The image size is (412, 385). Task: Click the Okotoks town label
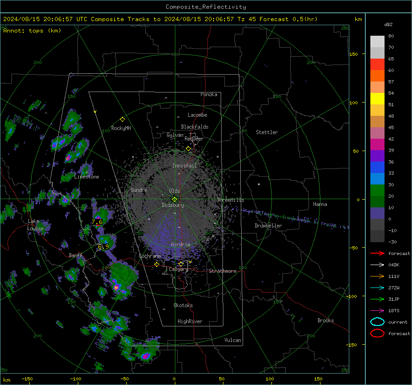click(183, 305)
